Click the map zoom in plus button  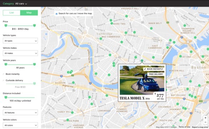coord(205,118)
